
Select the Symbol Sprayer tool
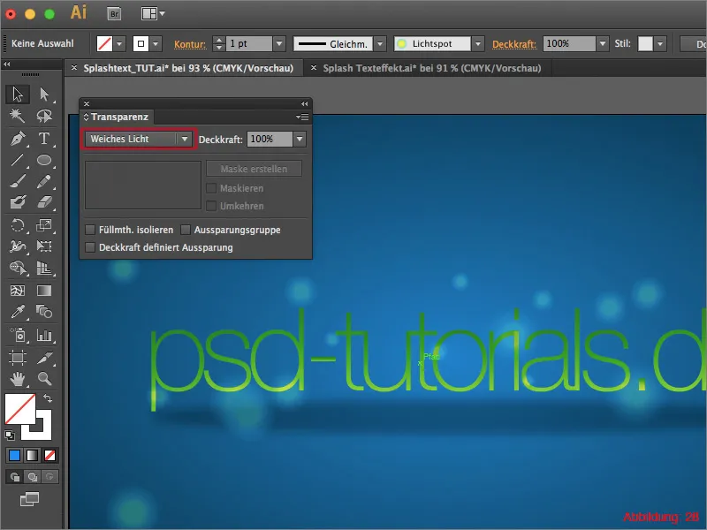[18, 335]
